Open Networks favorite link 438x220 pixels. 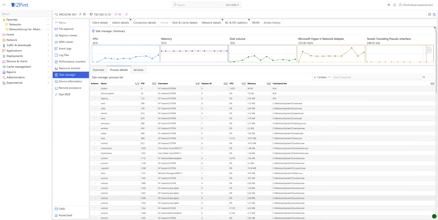[15, 25]
